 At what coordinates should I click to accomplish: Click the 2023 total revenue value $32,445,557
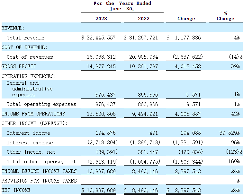tap(98, 38)
